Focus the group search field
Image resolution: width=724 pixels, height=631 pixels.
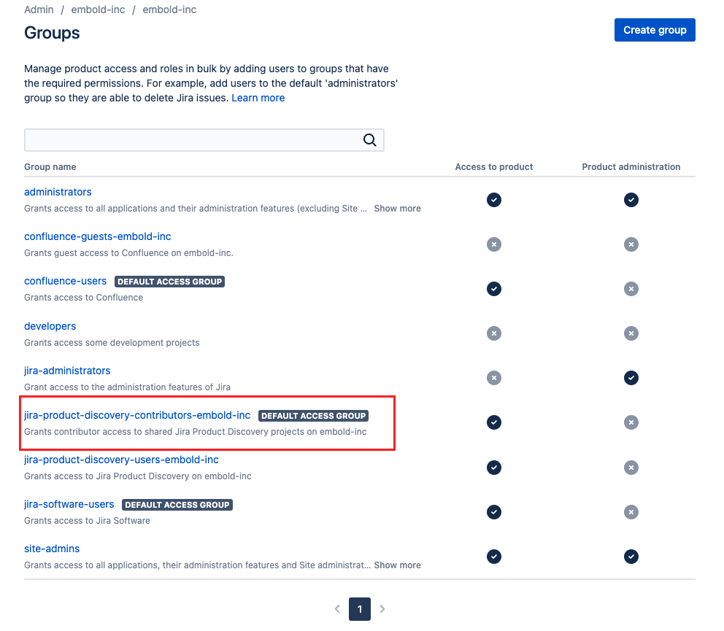coord(204,140)
